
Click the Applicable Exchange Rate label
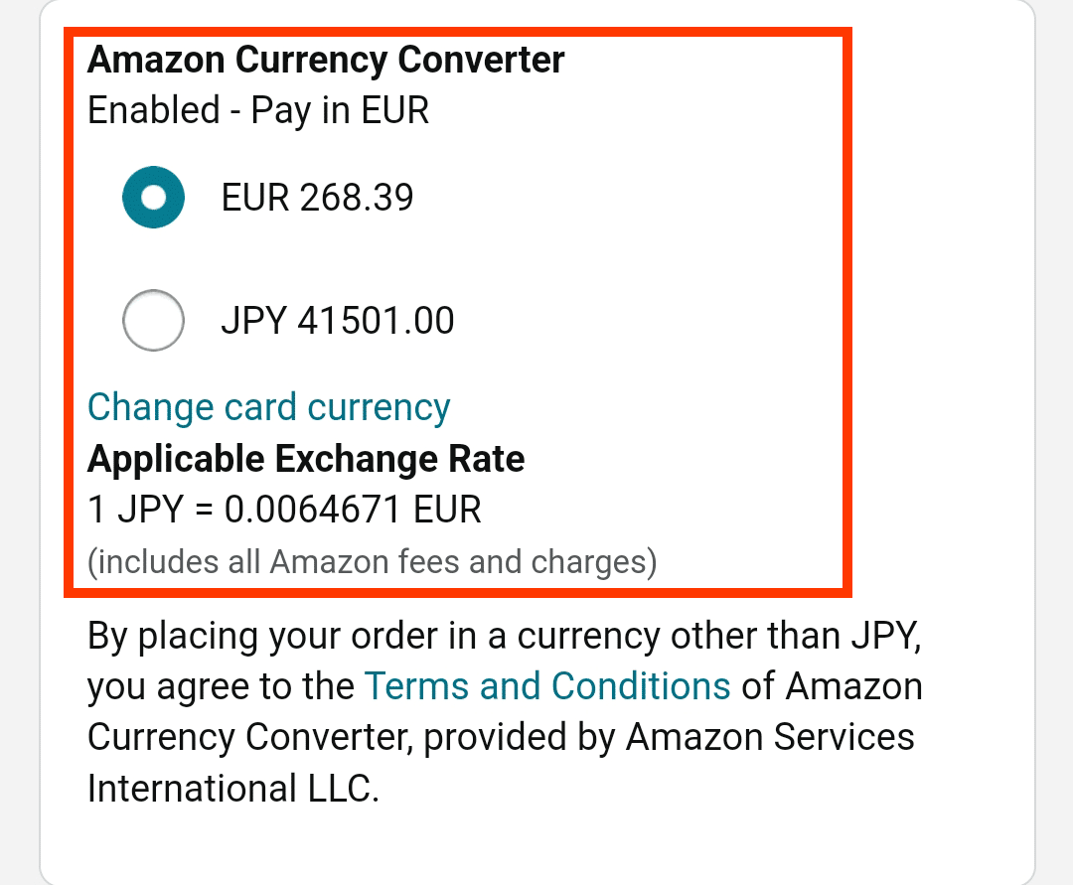(x=306, y=459)
